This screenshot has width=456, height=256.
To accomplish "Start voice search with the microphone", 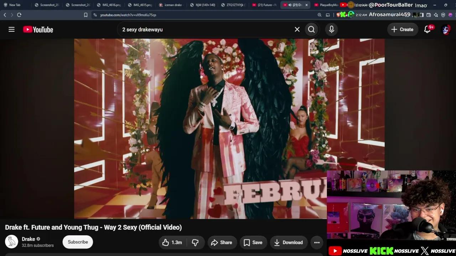I will 332,30.
